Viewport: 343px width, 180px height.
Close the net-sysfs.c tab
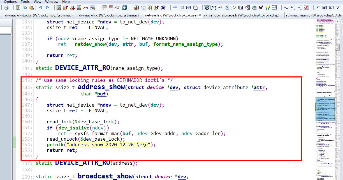pos(200,15)
